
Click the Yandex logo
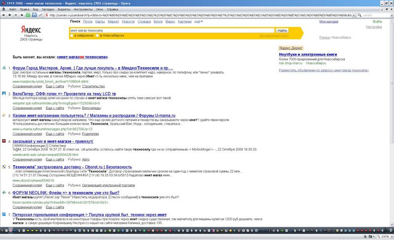point(31,30)
